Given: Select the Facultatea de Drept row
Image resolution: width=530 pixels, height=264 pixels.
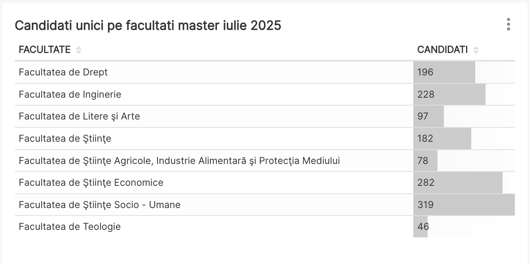Looking at the screenshot, I should tap(265, 72).
